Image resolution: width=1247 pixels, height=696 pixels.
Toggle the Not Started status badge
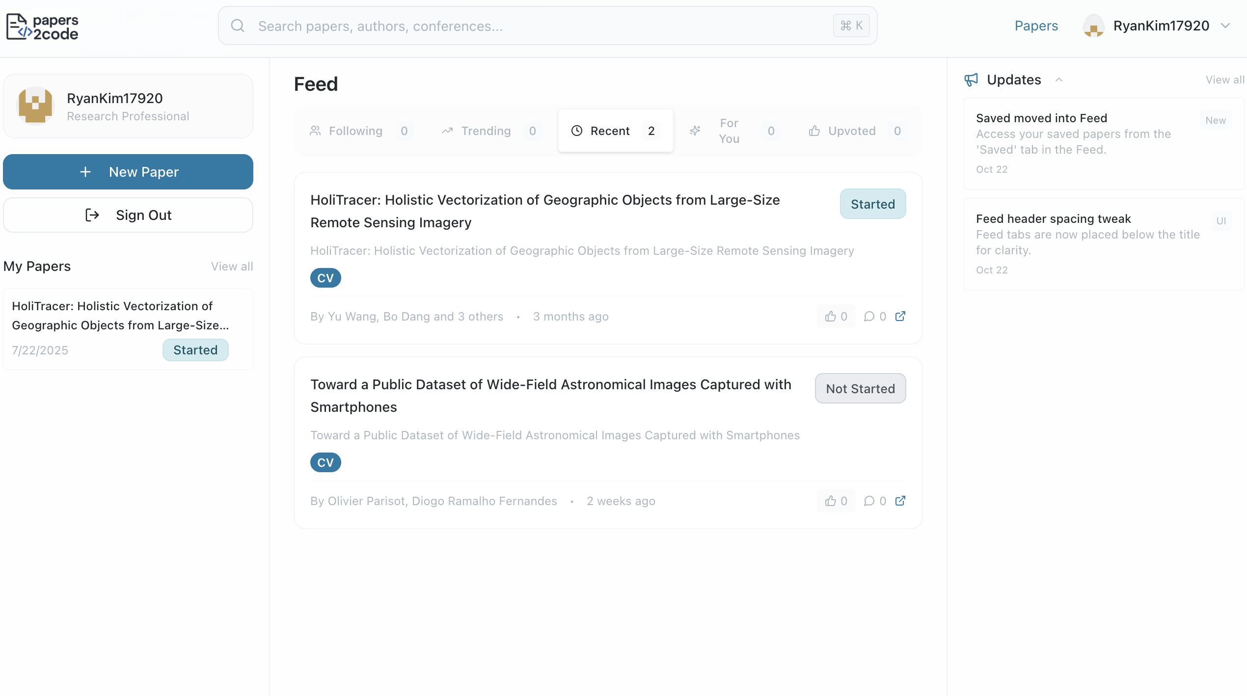860,389
